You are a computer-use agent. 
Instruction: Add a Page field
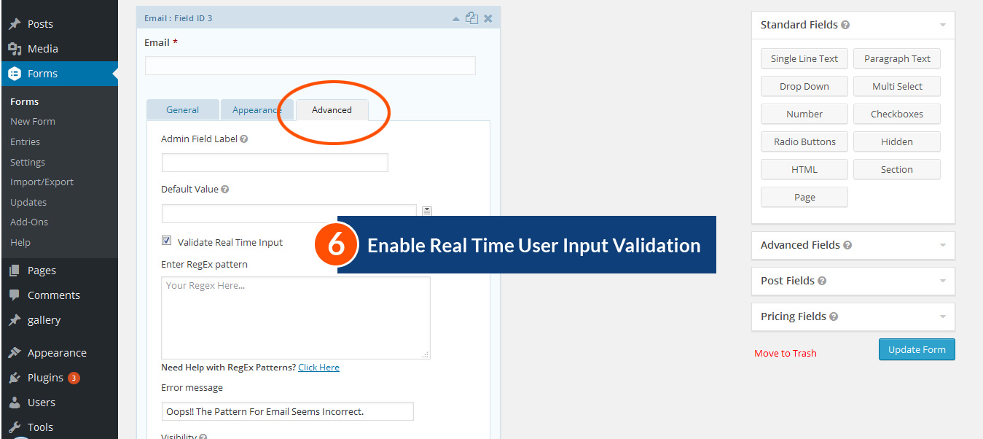pyautogui.click(x=804, y=198)
